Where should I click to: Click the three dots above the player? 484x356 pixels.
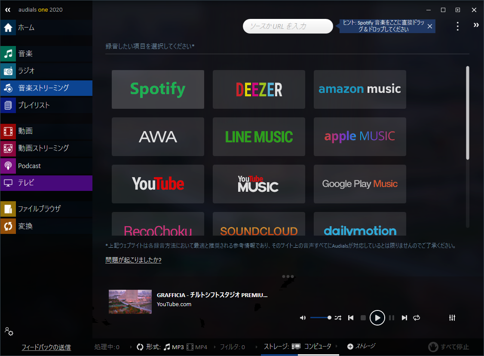click(288, 276)
